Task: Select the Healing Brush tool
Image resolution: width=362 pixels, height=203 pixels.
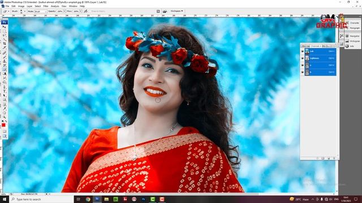Action: 4,53
